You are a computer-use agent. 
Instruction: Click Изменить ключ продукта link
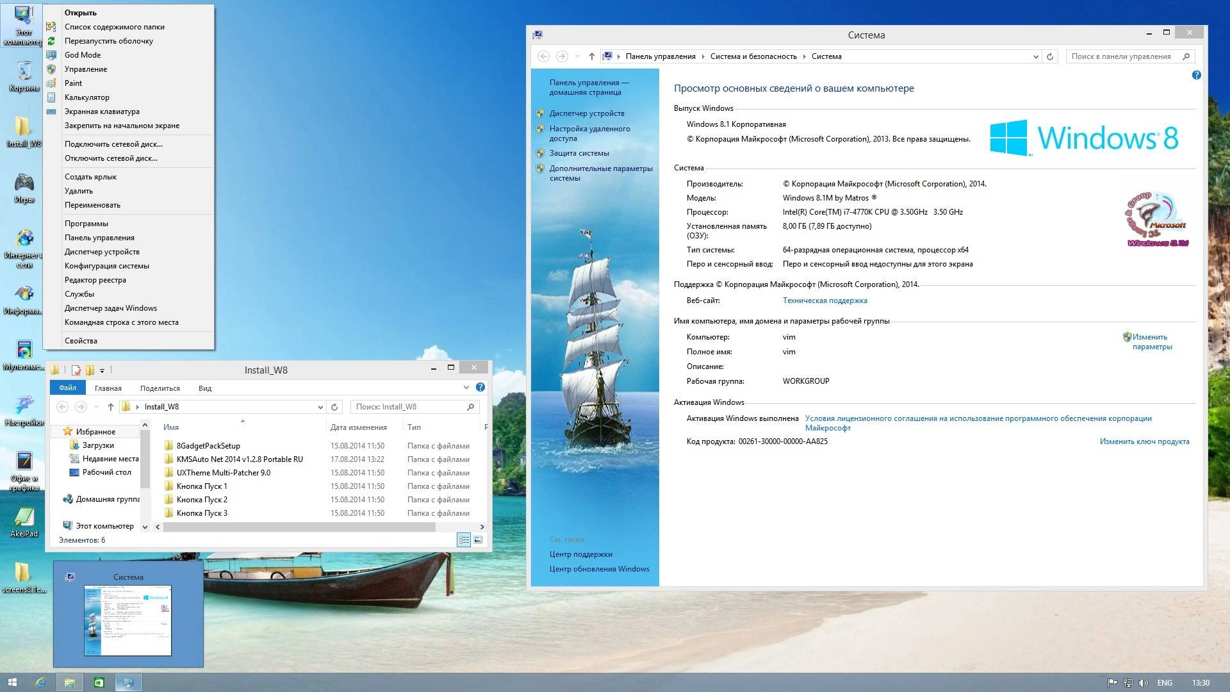coord(1144,441)
